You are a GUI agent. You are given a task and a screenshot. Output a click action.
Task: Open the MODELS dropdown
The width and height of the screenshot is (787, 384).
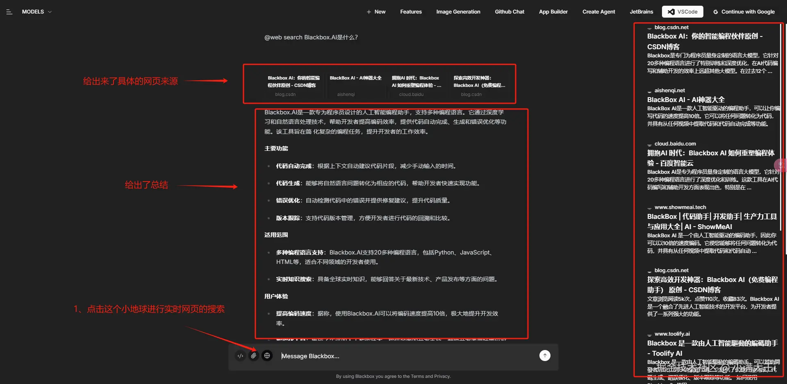pyautogui.click(x=37, y=12)
